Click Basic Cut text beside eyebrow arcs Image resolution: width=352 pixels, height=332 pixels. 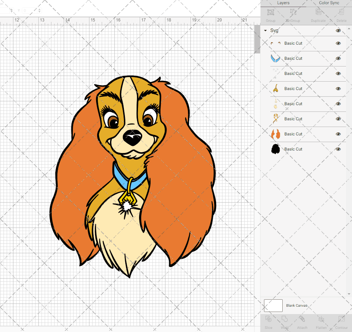(293, 43)
